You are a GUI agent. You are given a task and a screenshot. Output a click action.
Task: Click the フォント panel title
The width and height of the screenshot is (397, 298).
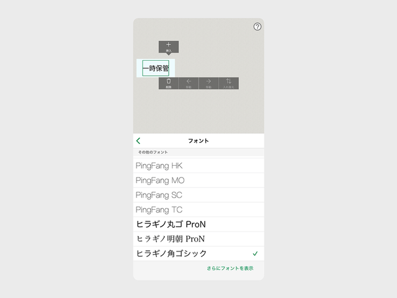pos(198,141)
